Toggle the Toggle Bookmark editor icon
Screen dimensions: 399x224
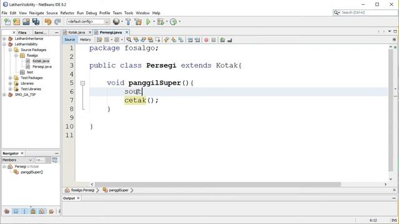181,40
